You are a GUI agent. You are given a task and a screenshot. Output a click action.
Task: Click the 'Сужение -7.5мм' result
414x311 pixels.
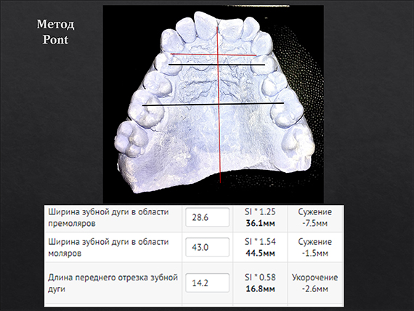[x=315, y=217]
